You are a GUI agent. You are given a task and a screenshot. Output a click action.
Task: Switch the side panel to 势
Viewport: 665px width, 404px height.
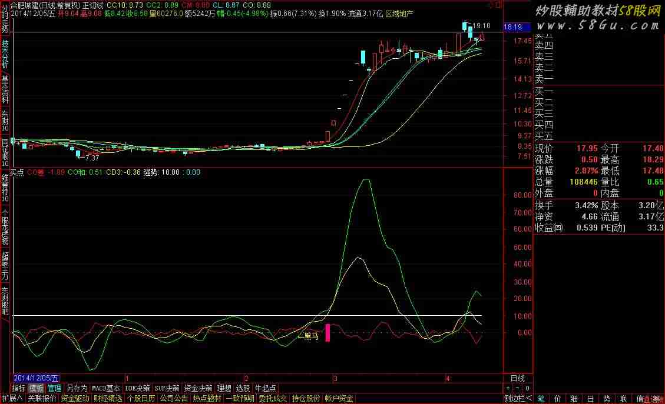(607, 399)
